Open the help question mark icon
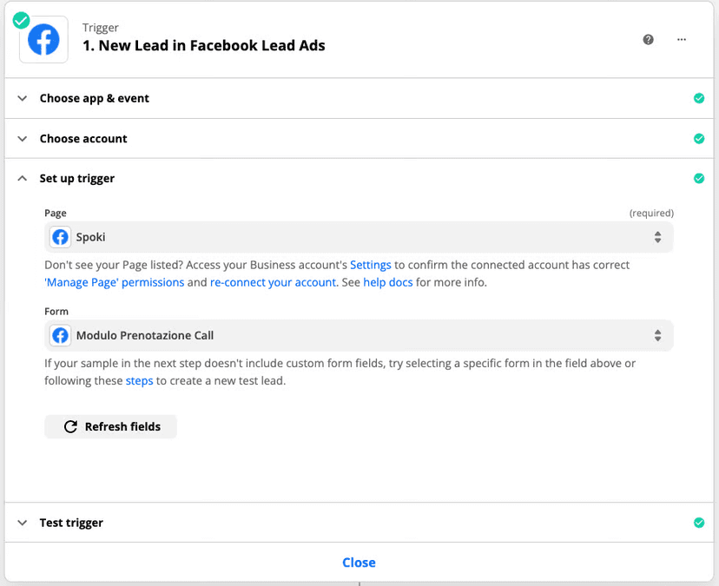This screenshot has height=586, width=719. coord(648,39)
